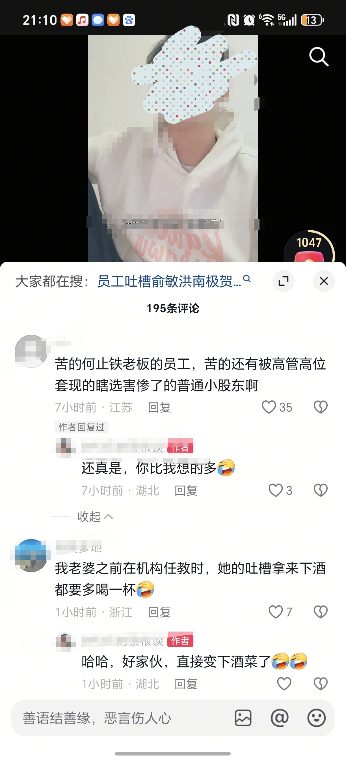This screenshot has height=764, width=346.
Task: Like the author's 下酒菜 reply
Action: pyautogui.click(x=284, y=684)
